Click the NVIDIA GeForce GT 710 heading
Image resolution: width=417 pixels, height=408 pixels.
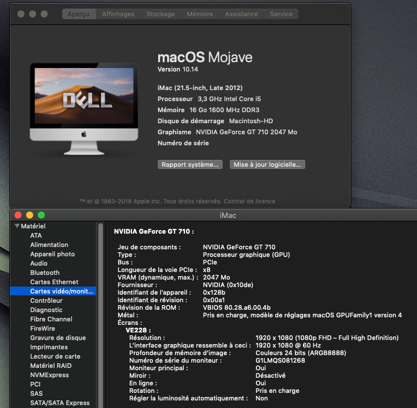[154, 231]
